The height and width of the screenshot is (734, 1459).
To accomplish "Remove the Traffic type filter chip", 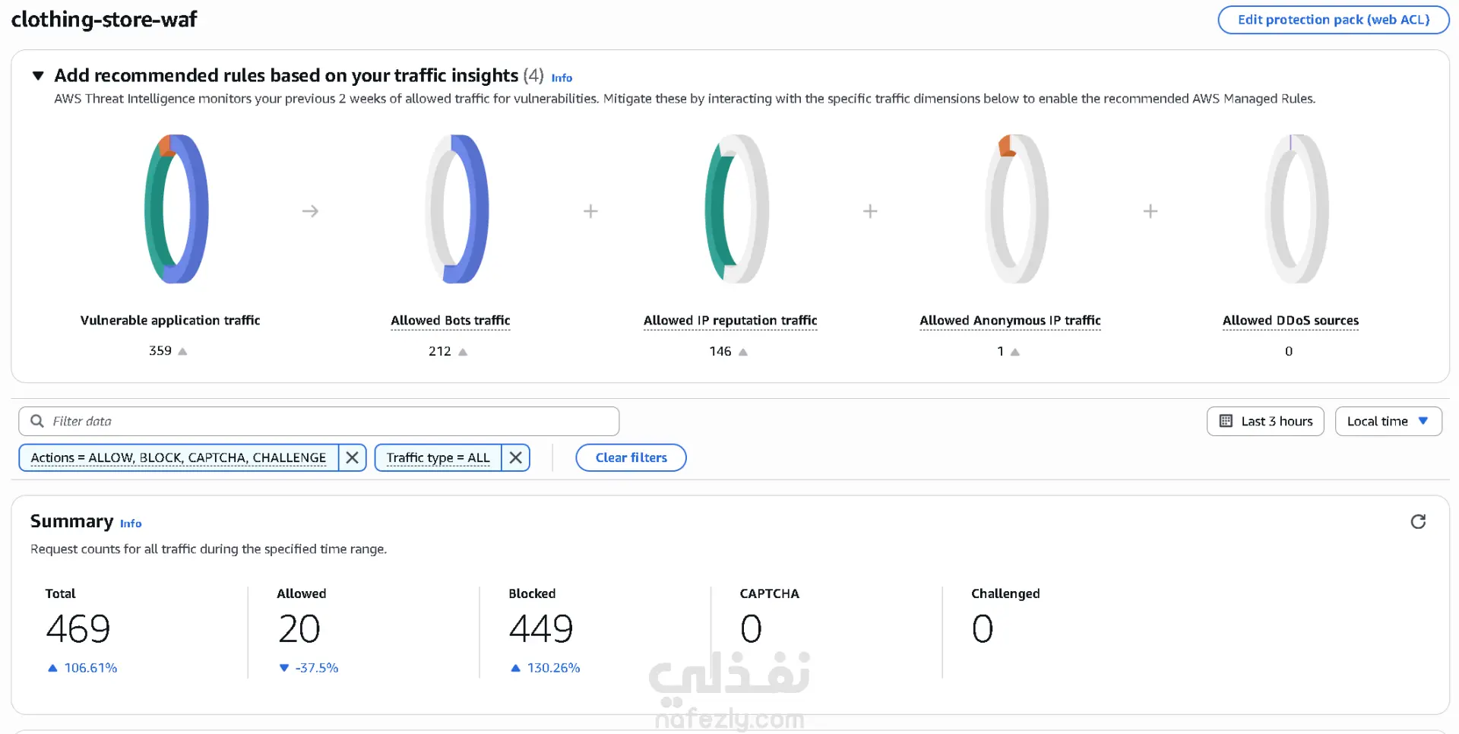I will tap(515, 457).
